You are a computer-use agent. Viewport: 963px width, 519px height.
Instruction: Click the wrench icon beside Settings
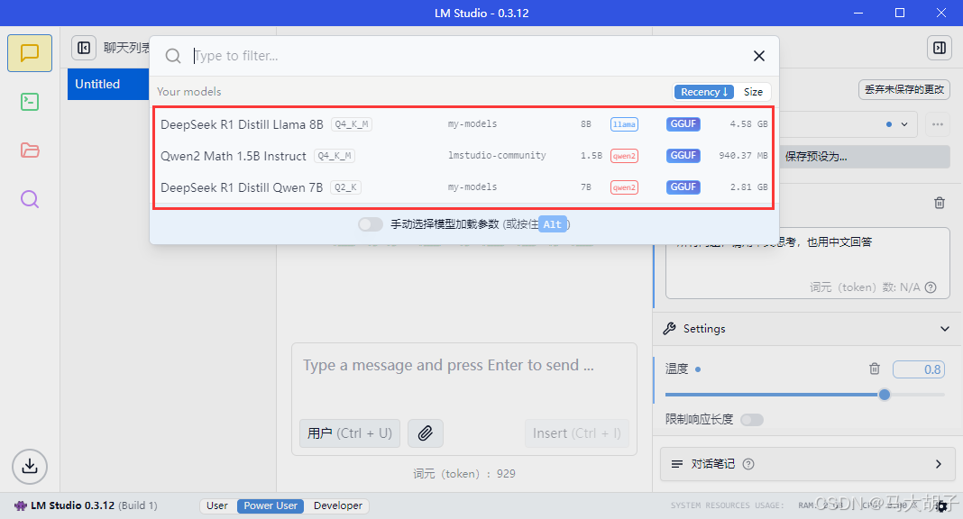(x=669, y=328)
